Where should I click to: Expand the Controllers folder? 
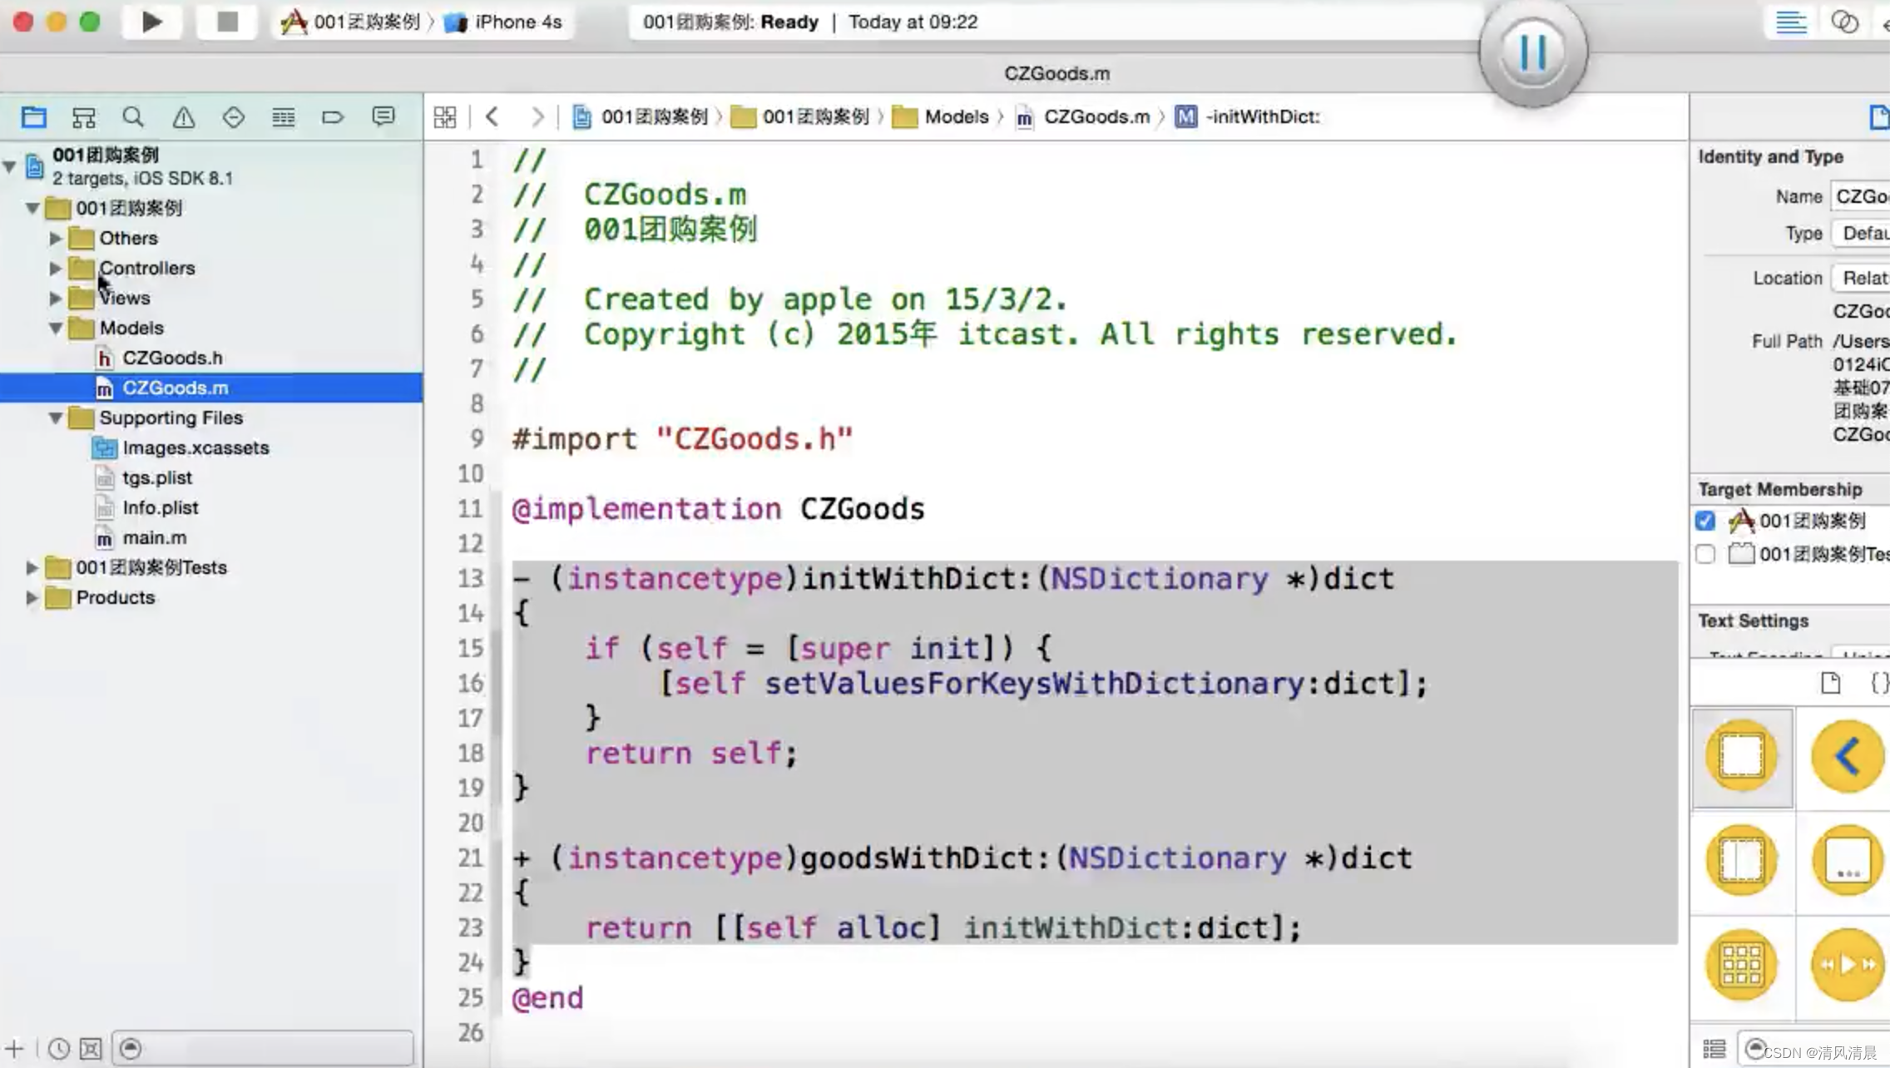pos(55,269)
